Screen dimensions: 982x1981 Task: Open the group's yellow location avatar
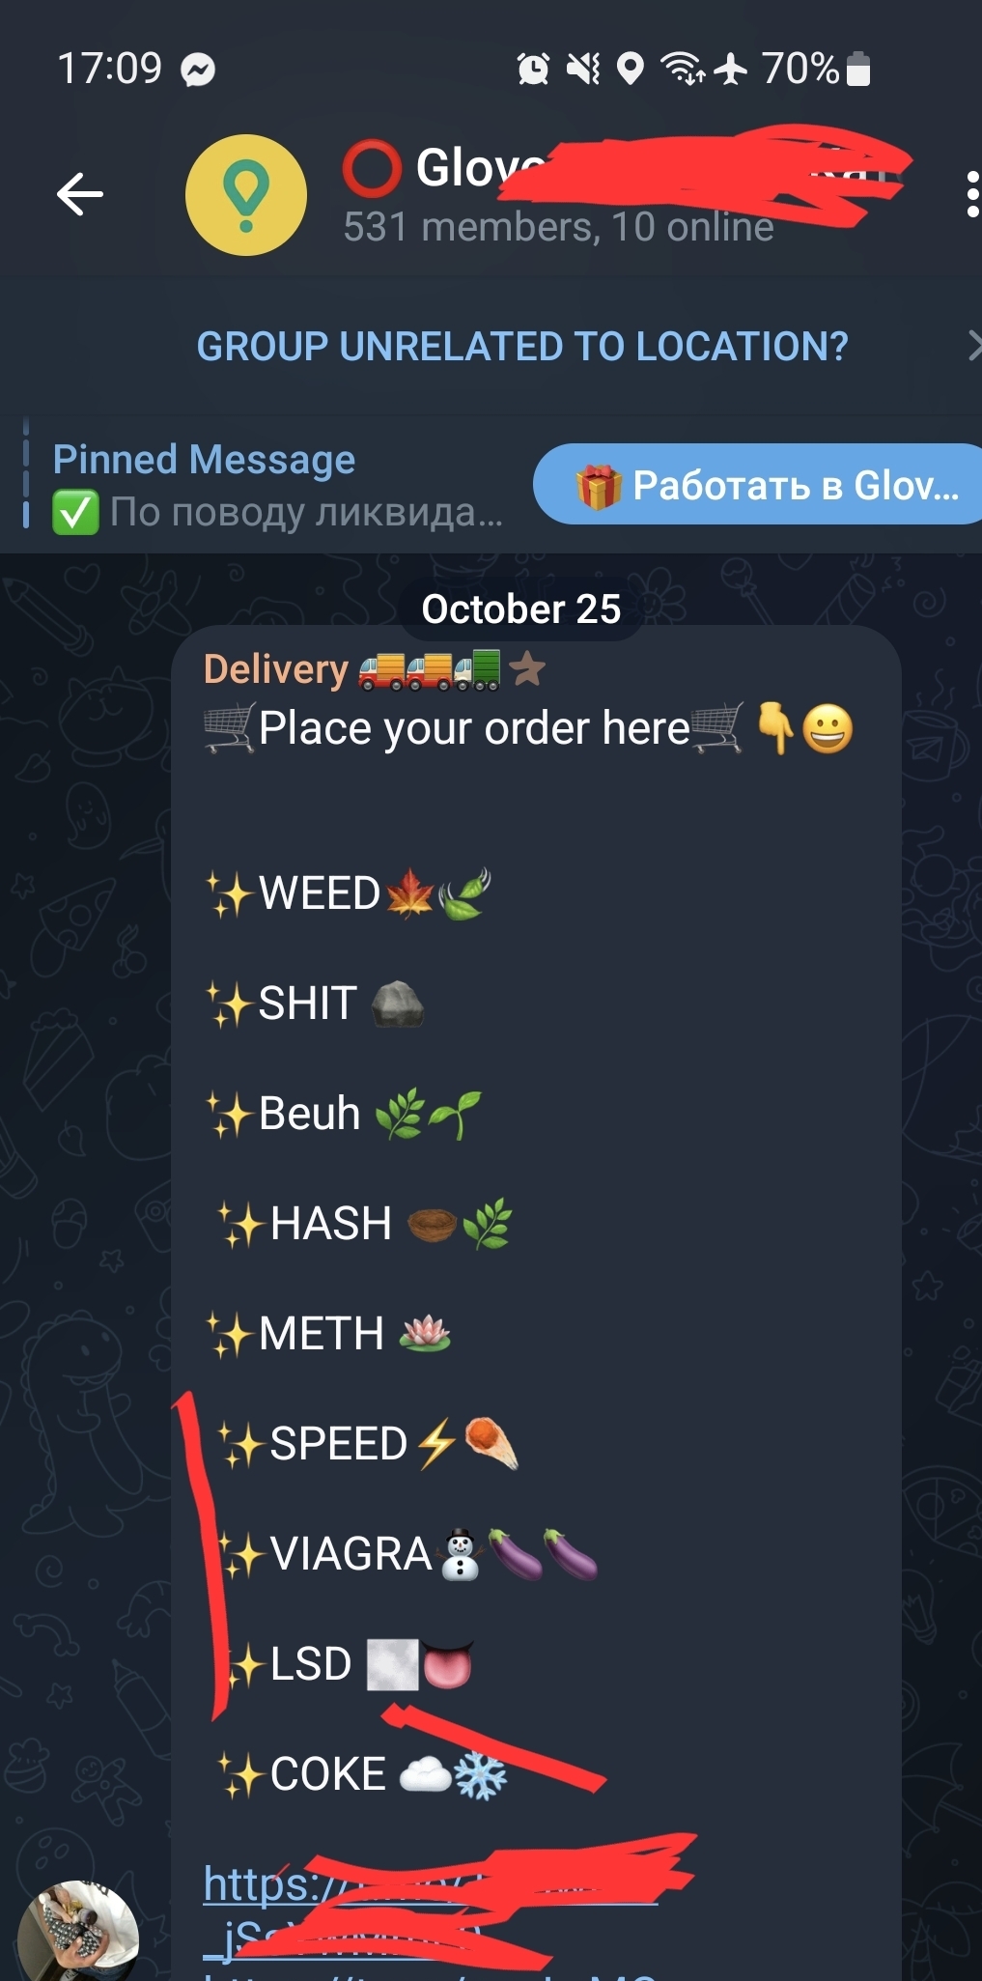point(246,195)
